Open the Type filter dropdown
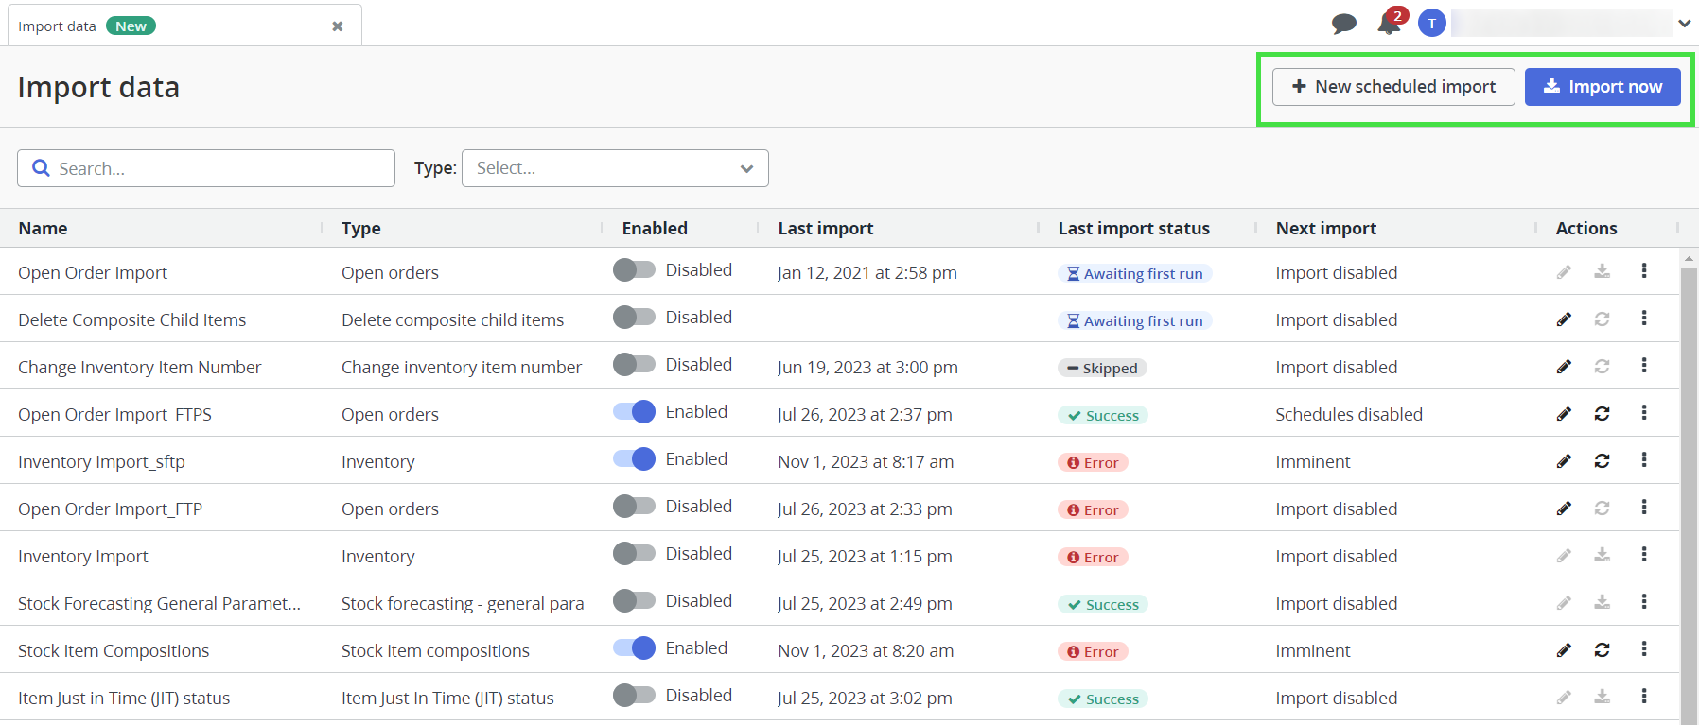Viewport: 1699px width, 725px height. 615,168
